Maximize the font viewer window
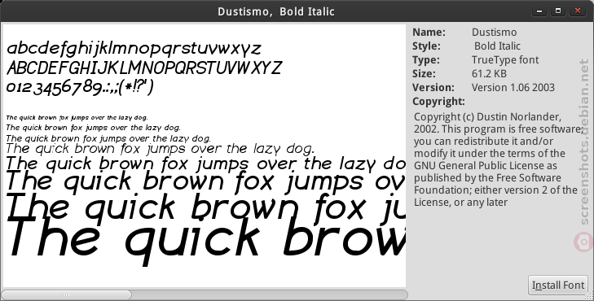Viewport: 594px width, 301px height. coord(558,11)
